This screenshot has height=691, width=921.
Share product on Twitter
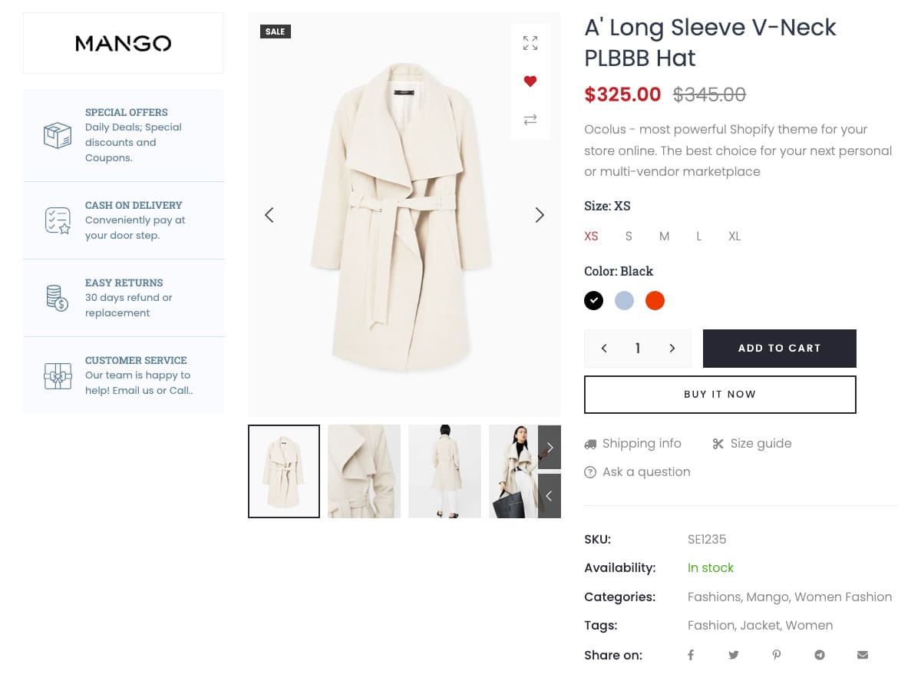pyautogui.click(x=734, y=655)
